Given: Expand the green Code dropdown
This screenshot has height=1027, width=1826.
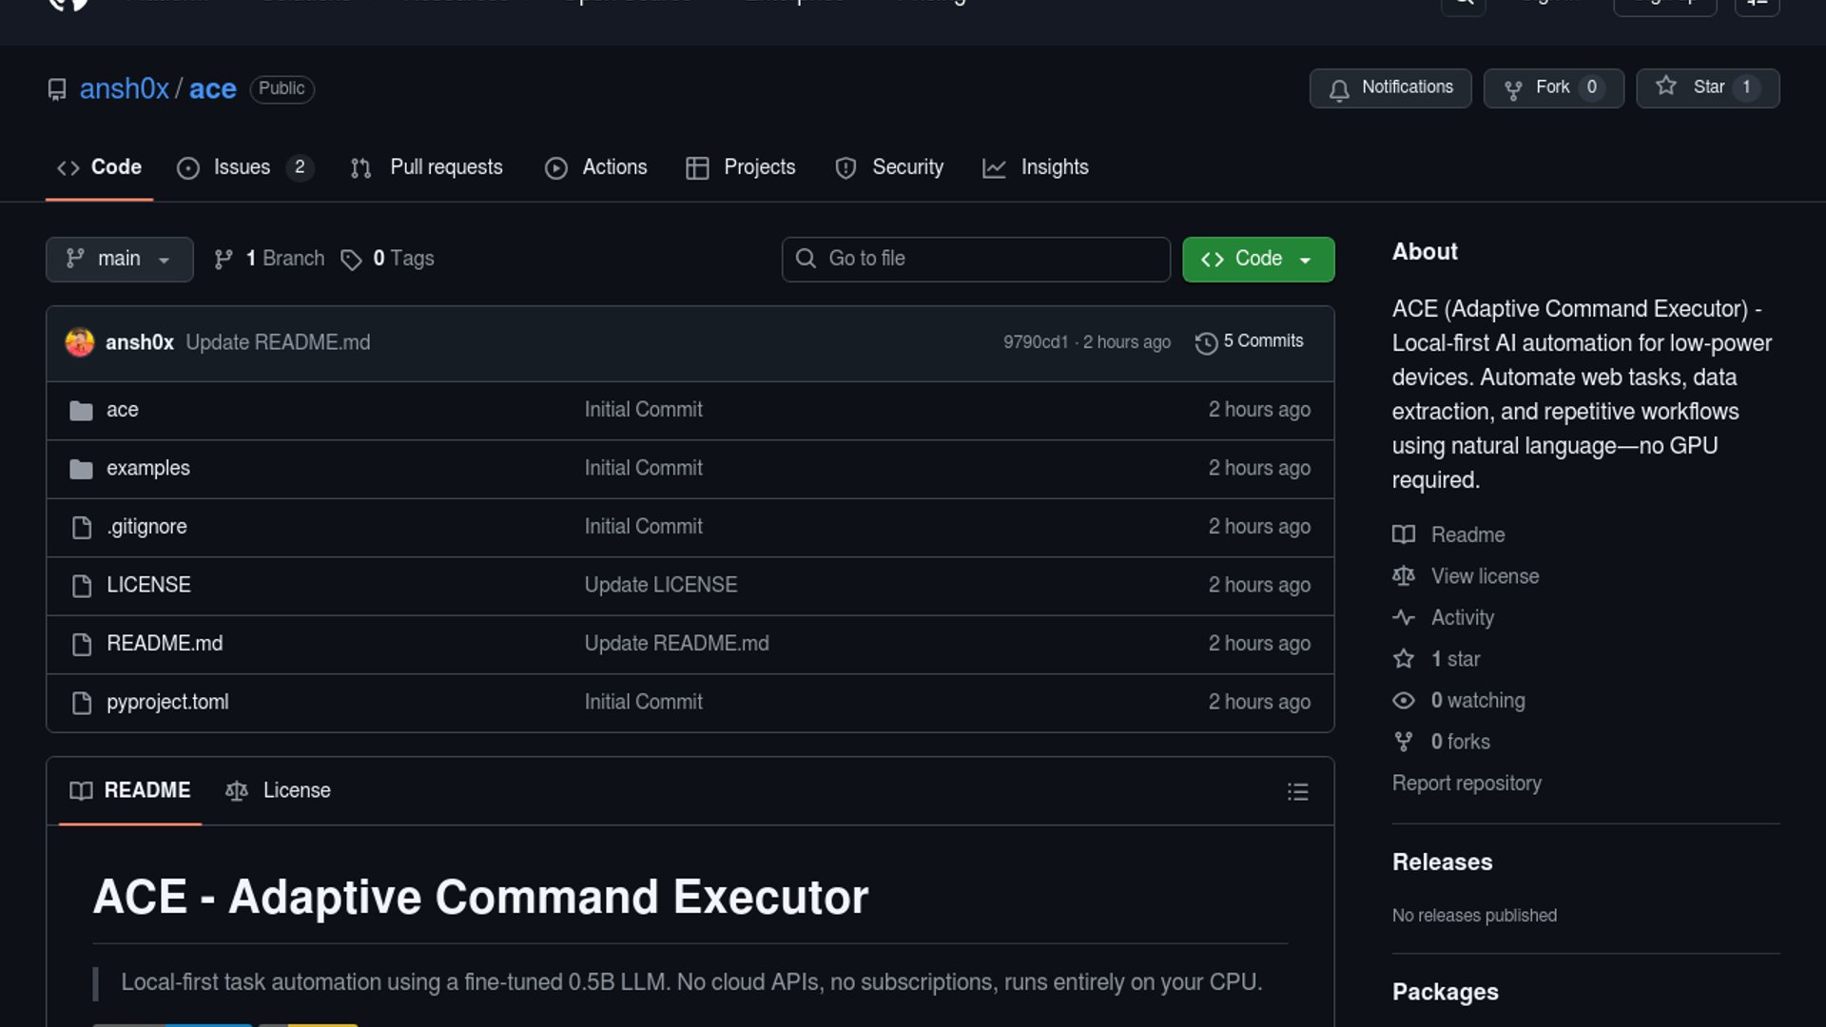Looking at the screenshot, I should [x=1257, y=259].
